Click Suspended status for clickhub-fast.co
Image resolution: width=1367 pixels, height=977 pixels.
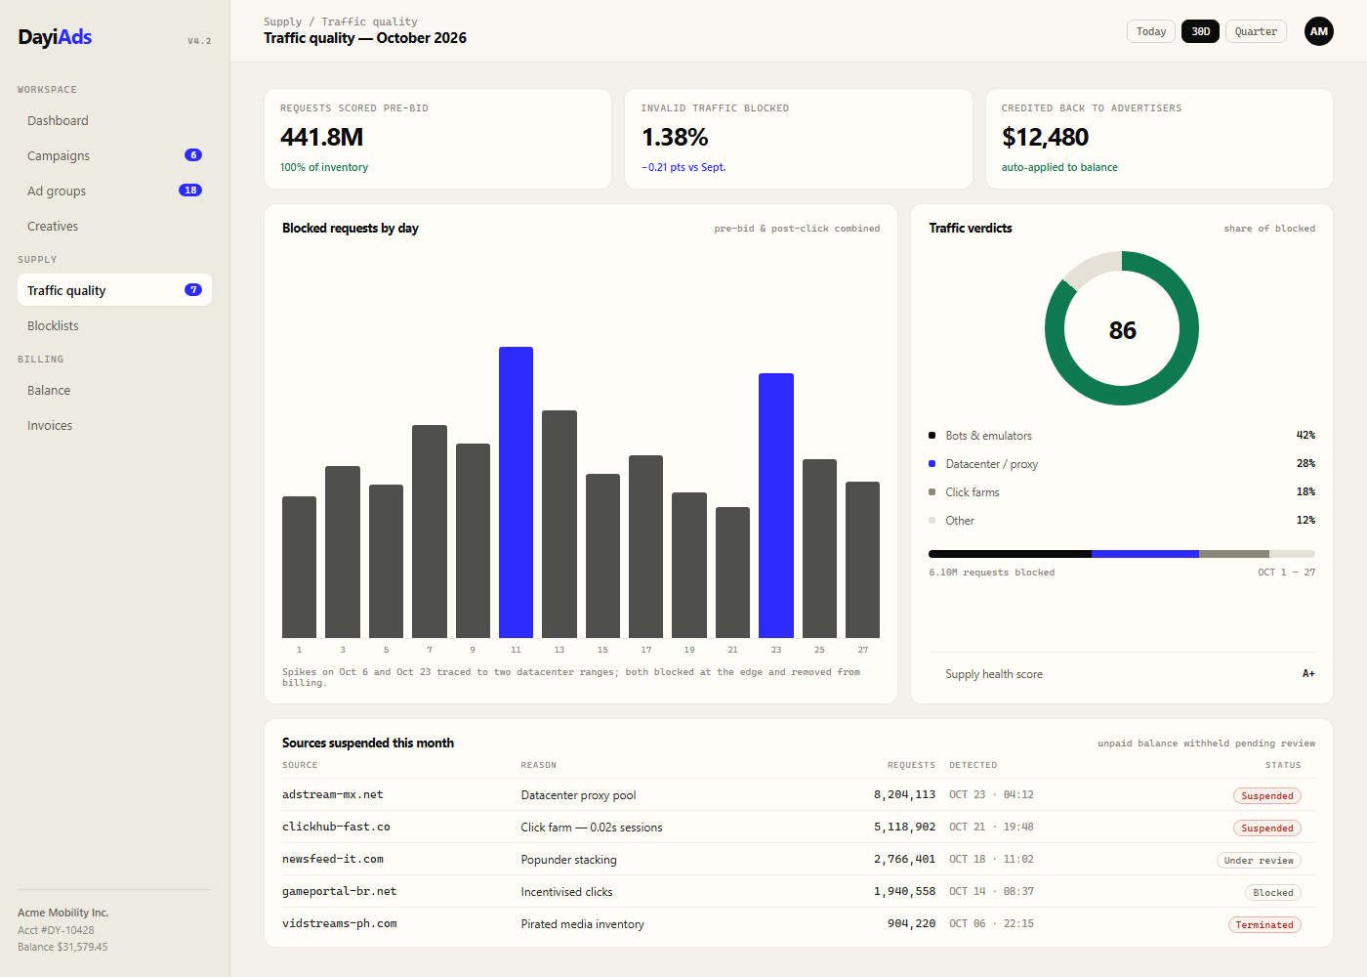(1266, 828)
